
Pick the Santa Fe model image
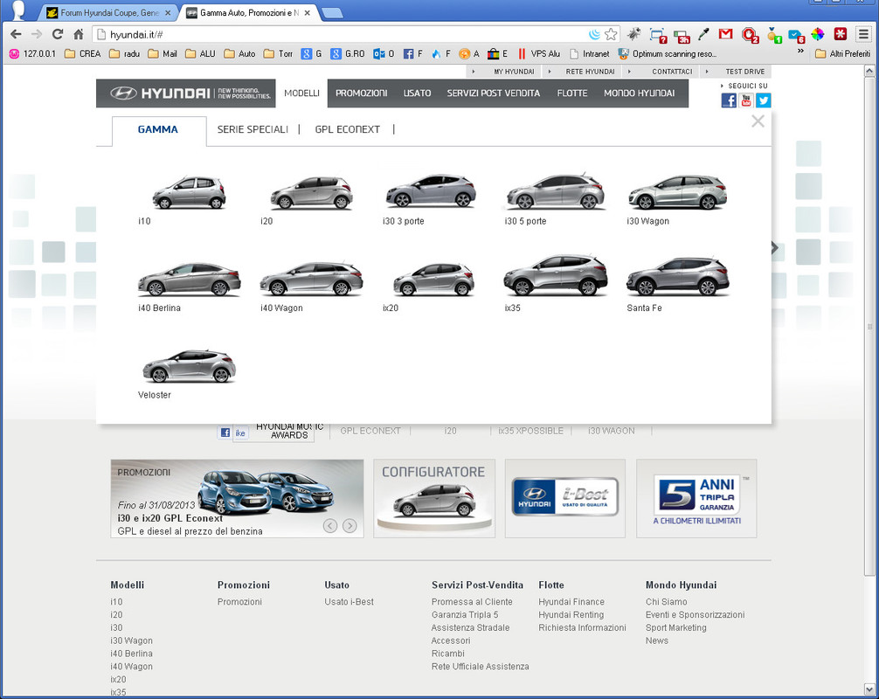[x=677, y=276]
